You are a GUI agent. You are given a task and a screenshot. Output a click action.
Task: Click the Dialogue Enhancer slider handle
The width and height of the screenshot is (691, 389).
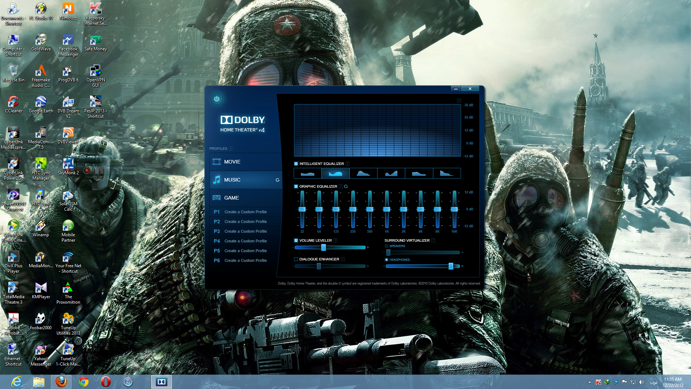point(319,266)
